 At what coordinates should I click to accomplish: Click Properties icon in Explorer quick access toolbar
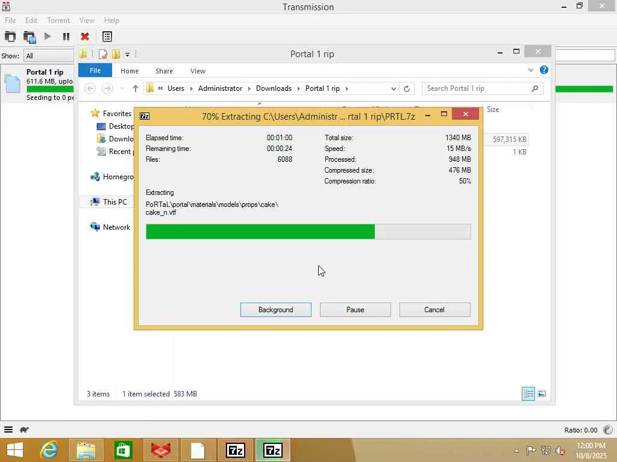102,54
